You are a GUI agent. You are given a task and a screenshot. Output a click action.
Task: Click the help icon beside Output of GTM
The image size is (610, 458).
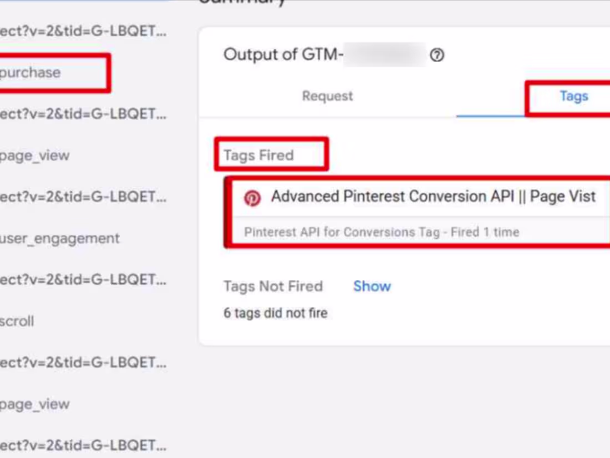[437, 55]
